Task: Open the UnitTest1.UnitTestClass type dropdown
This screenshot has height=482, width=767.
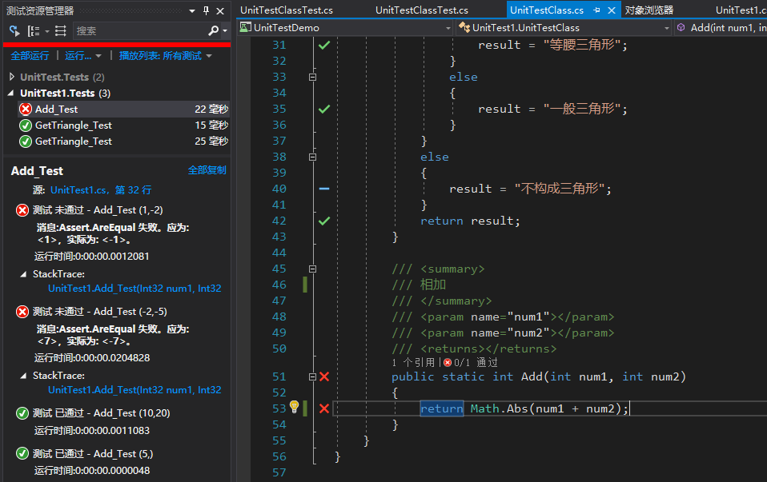Action: pyautogui.click(x=666, y=28)
